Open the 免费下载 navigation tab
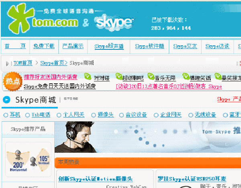This screenshot has height=188, width=241. (44, 46)
